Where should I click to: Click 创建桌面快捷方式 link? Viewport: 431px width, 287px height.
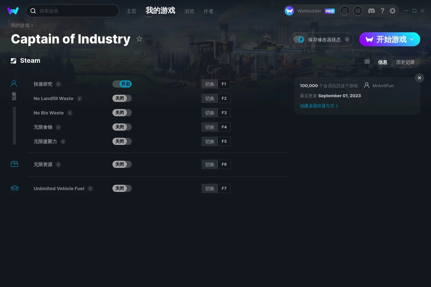[x=319, y=106]
